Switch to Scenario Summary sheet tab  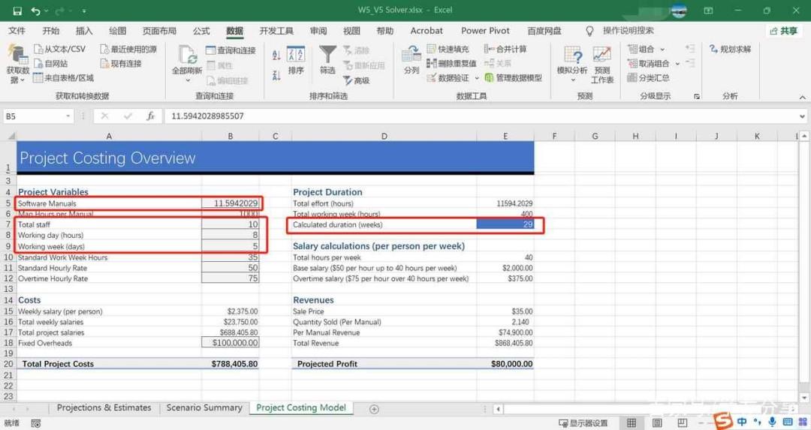click(x=204, y=407)
